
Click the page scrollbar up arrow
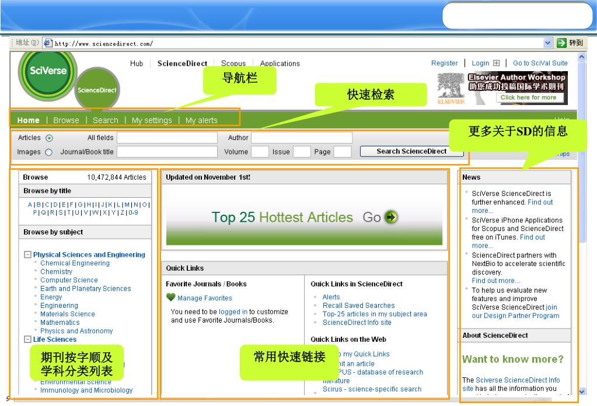click(x=582, y=57)
